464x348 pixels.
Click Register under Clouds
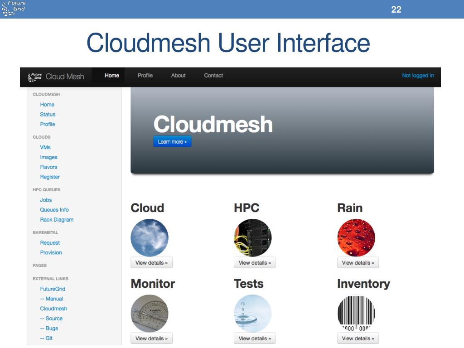pyautogui.click(x=50, y=177)
